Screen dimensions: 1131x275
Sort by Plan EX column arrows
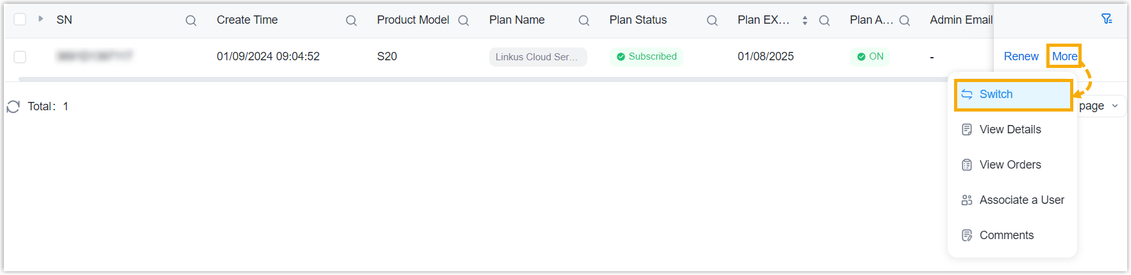[805, 21]
